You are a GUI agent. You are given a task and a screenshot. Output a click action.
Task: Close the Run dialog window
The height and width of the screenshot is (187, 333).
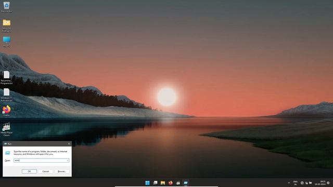69,144
